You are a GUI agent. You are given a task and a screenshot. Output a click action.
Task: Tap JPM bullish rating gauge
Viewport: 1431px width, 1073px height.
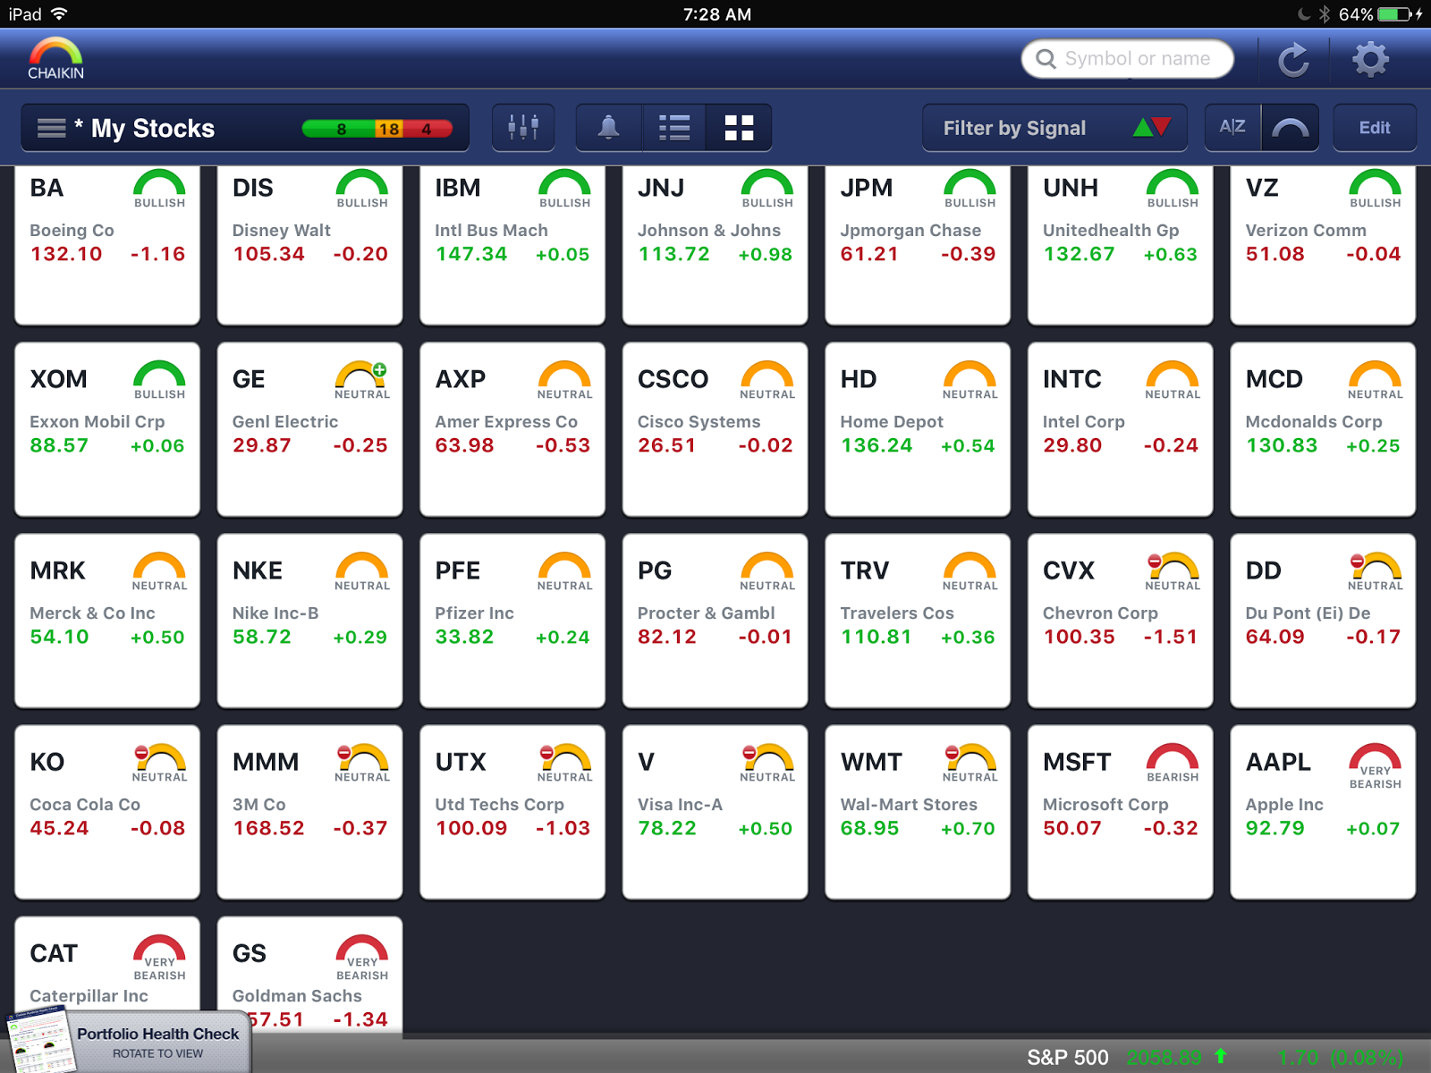point(970,189)
